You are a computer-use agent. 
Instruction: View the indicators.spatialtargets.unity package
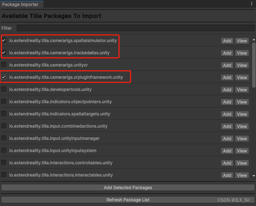pos(242,114)
